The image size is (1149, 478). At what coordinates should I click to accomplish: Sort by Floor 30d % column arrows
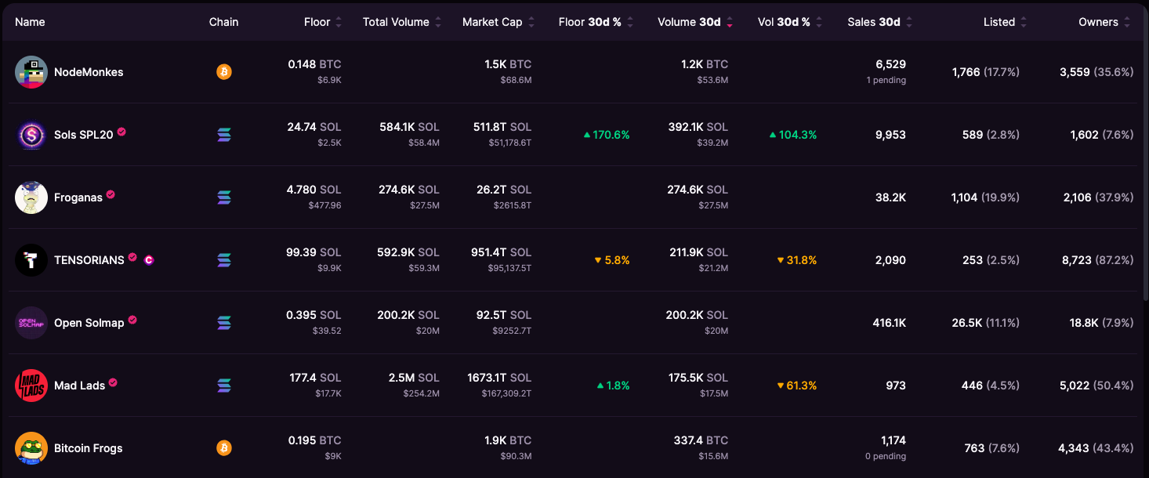click(630, 22)
